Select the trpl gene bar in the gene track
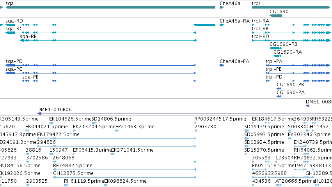Viewport: 332px width, 187px height. [x=291, y=7]
